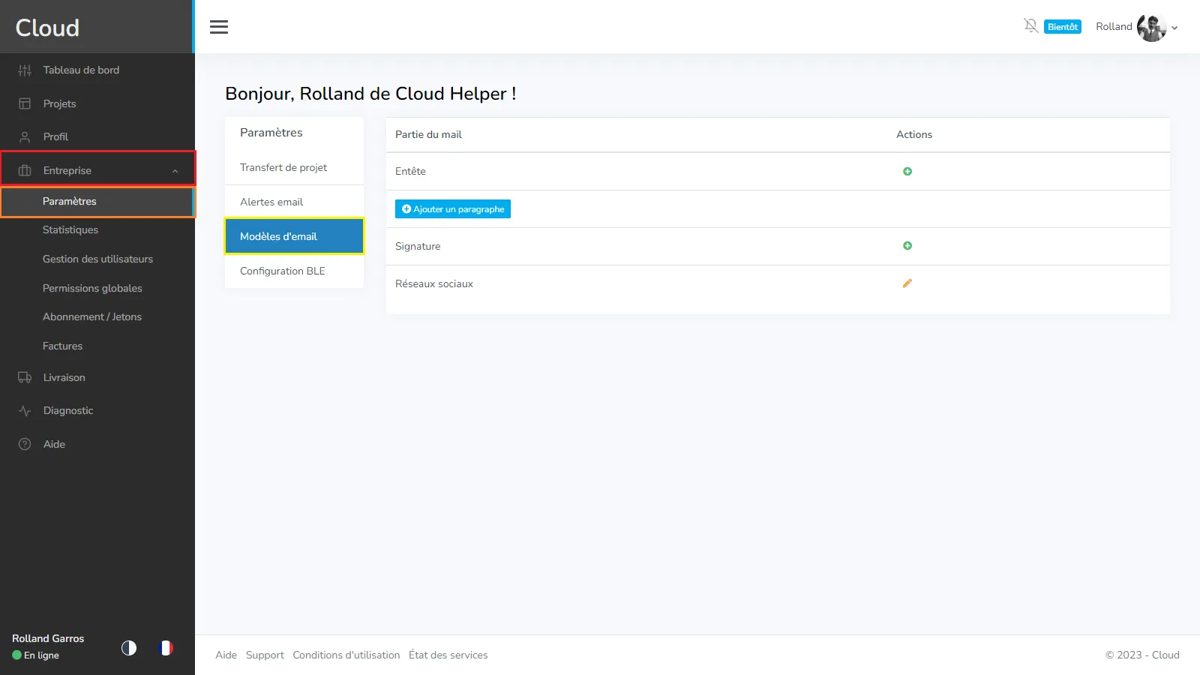Image resolution: width=1200 pixels, height=675 pixels.
Task: Open the Configuration BLE tab
Action: point(282,271)
